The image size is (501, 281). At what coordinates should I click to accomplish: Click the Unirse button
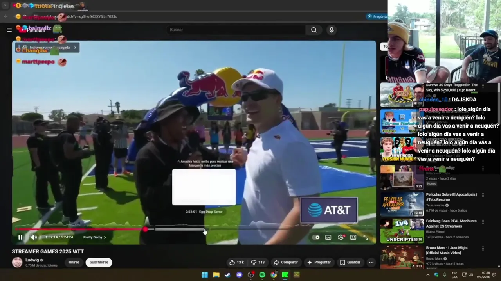coord(74,262)
